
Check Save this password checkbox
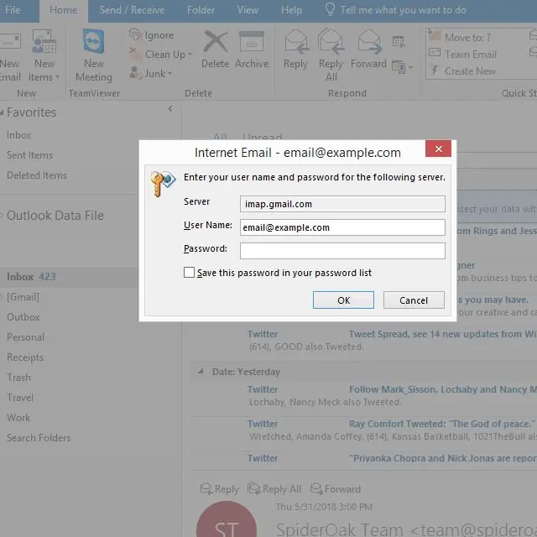click(189, 272)
